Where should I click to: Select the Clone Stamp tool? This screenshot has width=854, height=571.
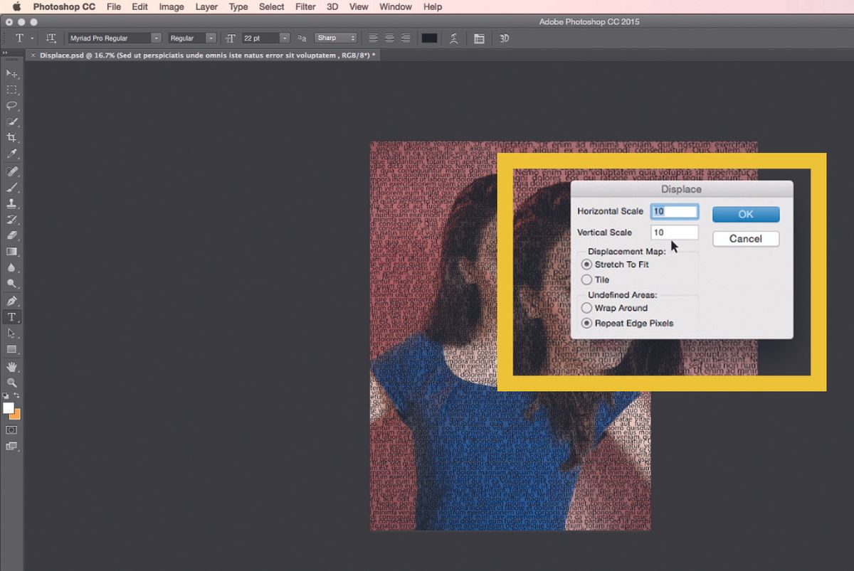(11, 203)
